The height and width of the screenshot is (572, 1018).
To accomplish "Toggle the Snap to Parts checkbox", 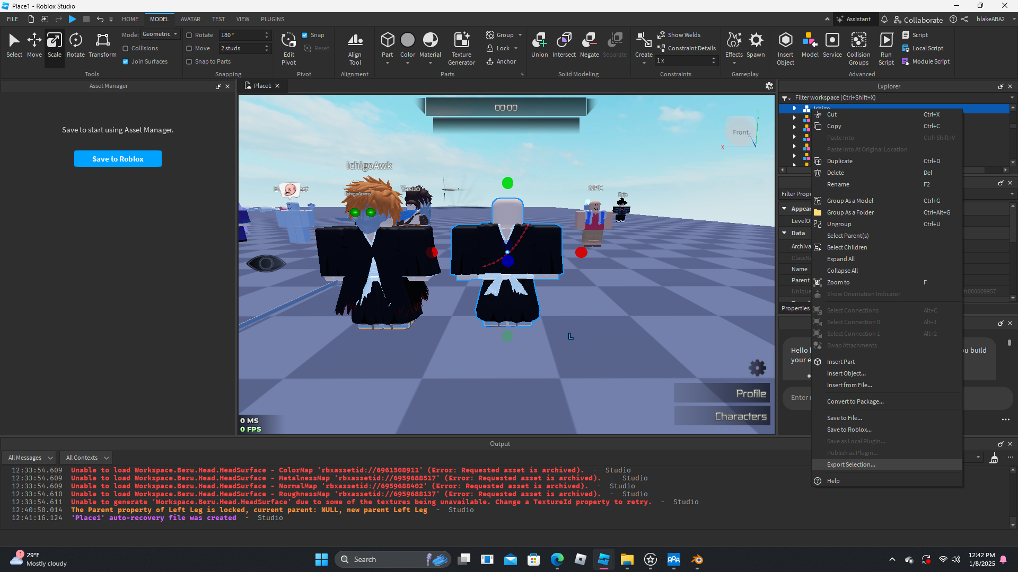I will 189,61.
